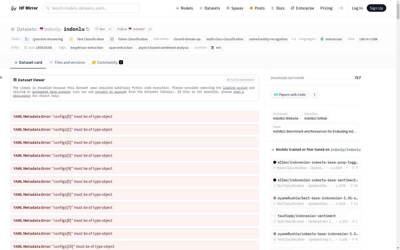Click the taufiqdp avatar on indonesian-sentiment card
Image resolution: width=400 pixels, height=250 pixels.
point(275,216)
